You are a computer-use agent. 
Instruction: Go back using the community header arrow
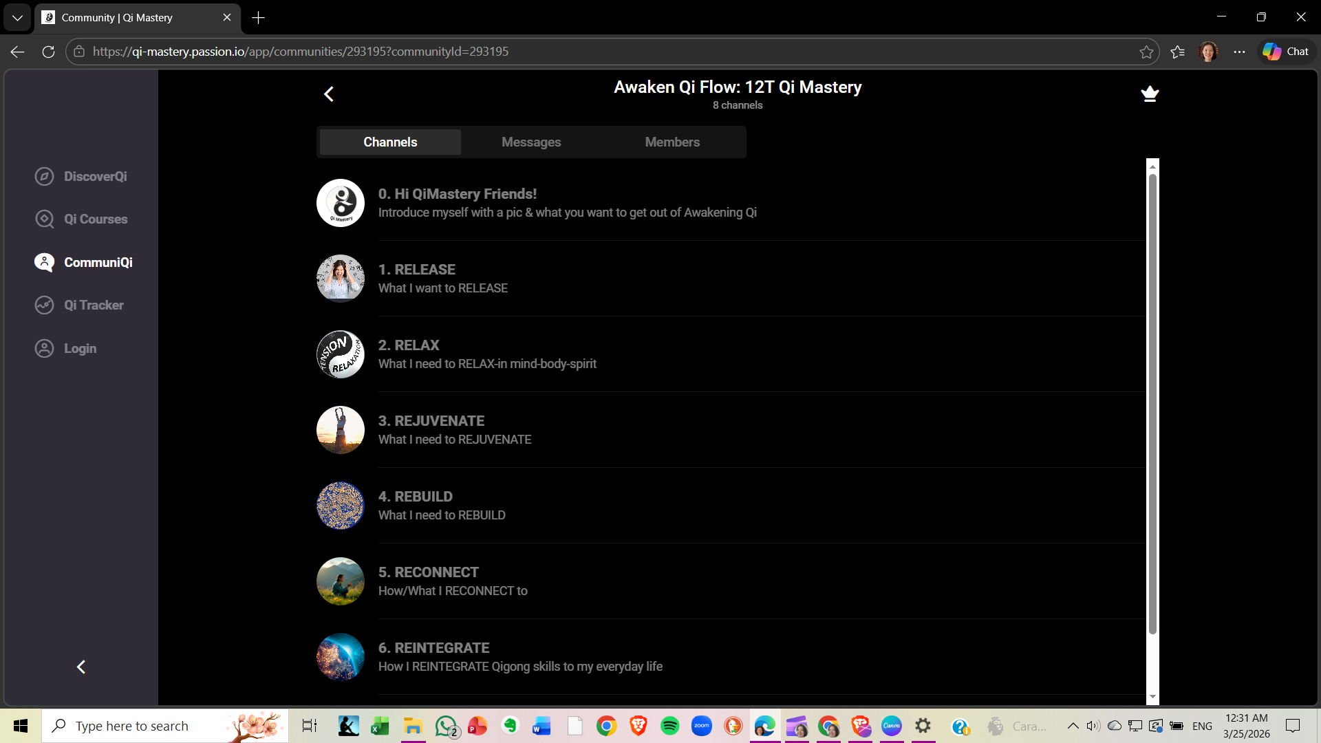pyautogui.click(x=329, y=94)
